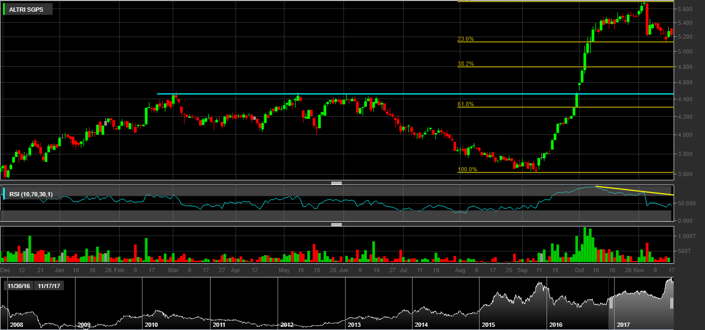
Task: Grab the divider handle between RSI and volume panels
Action: (x=336, y=224)
